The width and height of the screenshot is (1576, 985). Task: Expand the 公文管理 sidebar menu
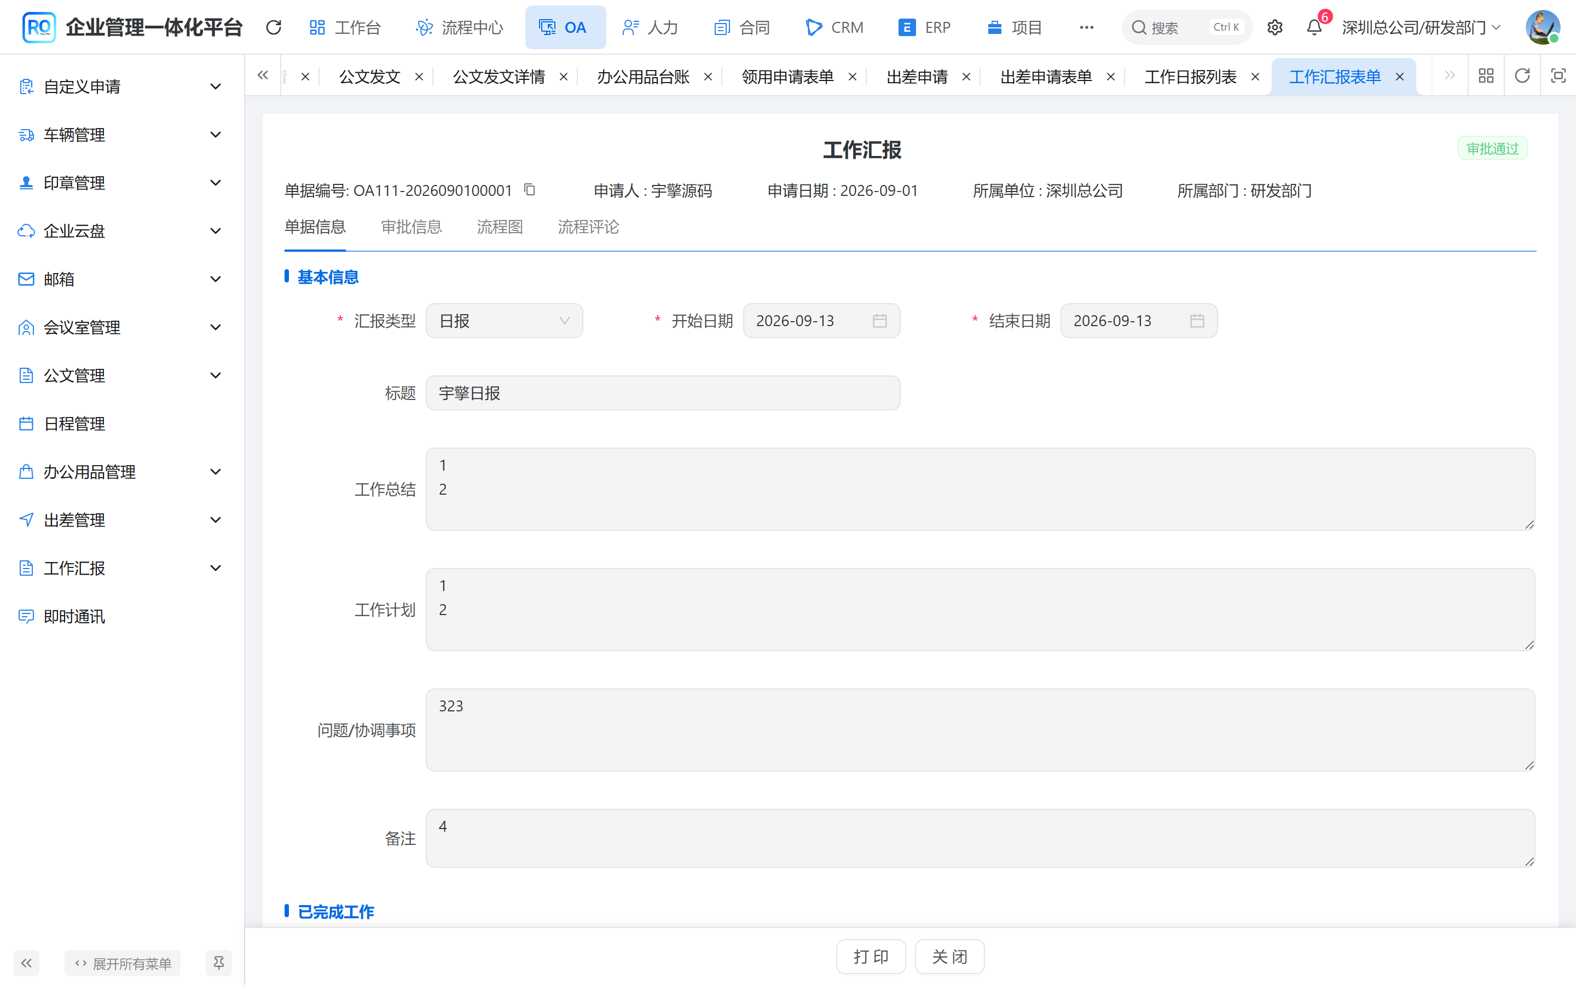pyautogui.click(x=122, y=375)
